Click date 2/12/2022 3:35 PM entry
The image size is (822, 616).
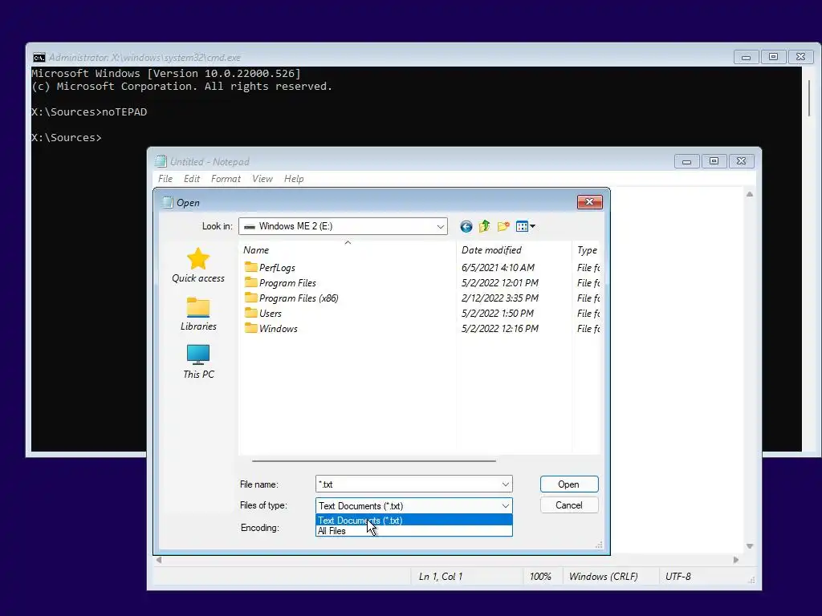[499, 298]
